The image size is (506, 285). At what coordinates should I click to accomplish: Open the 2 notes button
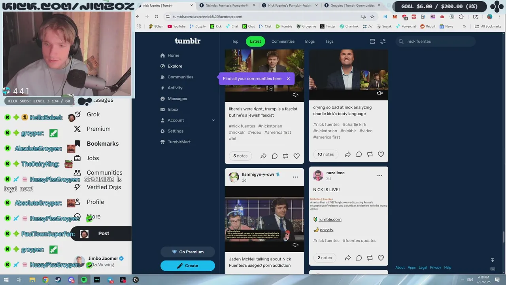point(325,258)
